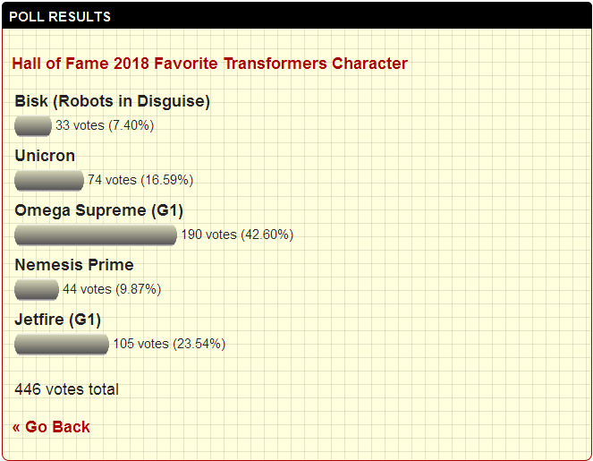Click the Bisk (Robots in Disguise) label
The height and width of the screenshot is (461, 593).
(113, 101)
